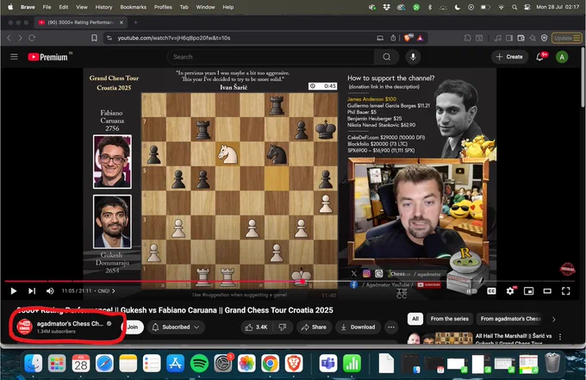Reload the page with the refresh icon

click(x=32, y=38)
